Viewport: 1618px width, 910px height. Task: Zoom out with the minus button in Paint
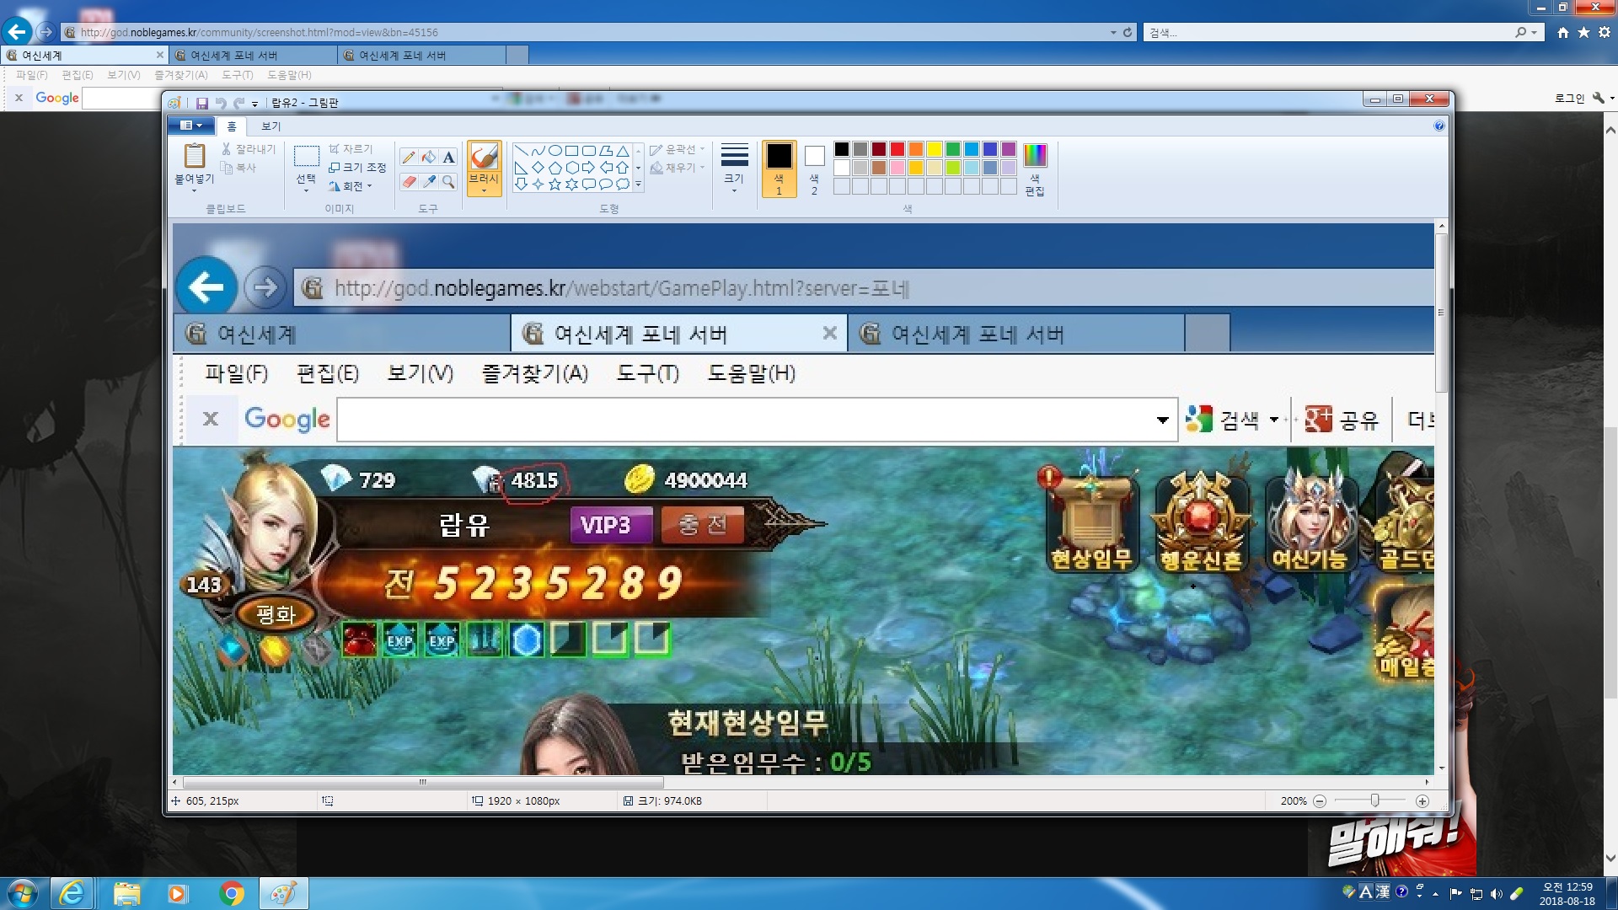(x=1320, y=801)
